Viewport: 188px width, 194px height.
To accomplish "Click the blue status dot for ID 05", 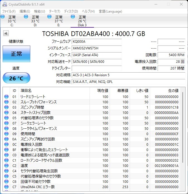I will [6, 118].
